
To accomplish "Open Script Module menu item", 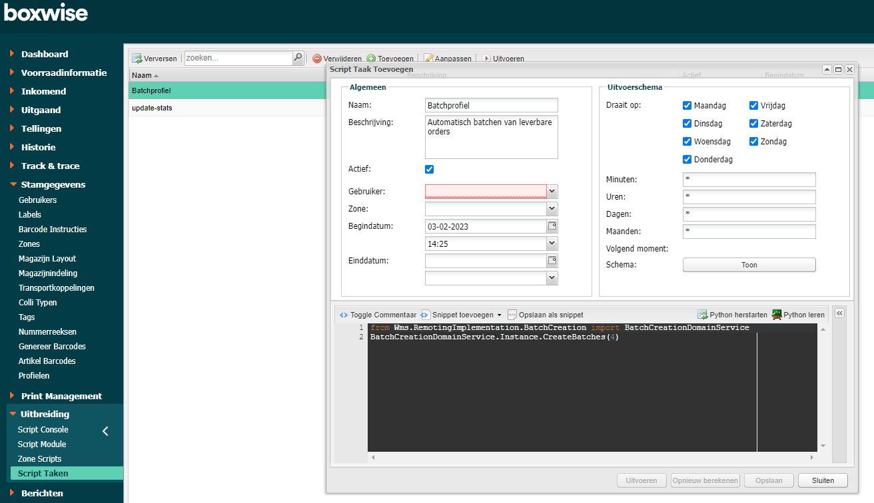I will point(42,444).
